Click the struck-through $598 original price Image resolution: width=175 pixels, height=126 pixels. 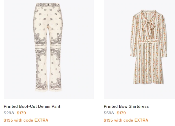click(x=109, y=113)
